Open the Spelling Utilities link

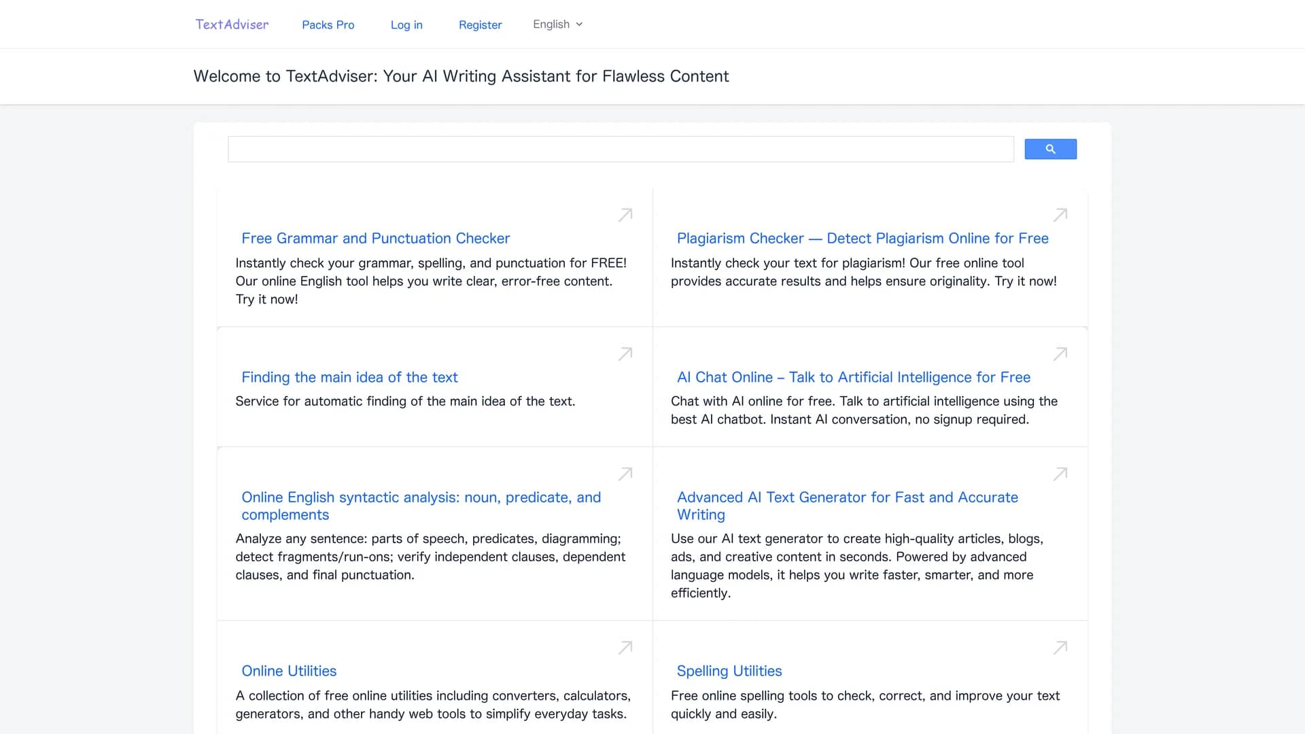(729, 671)
